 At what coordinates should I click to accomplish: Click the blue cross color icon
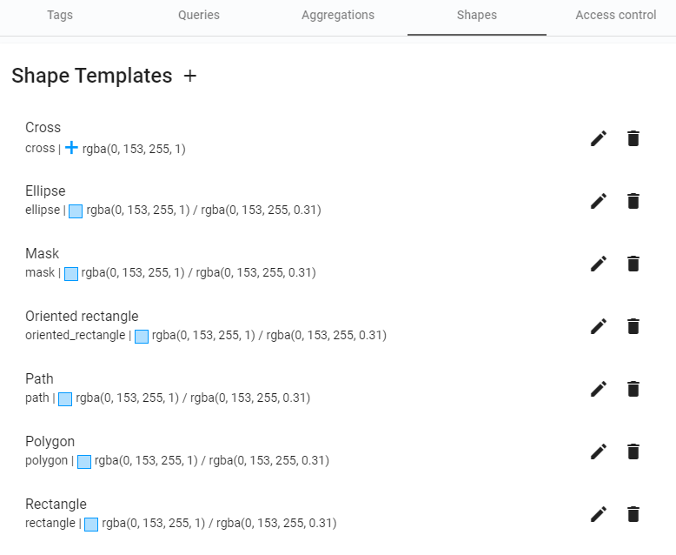click(x=71, y=149)
